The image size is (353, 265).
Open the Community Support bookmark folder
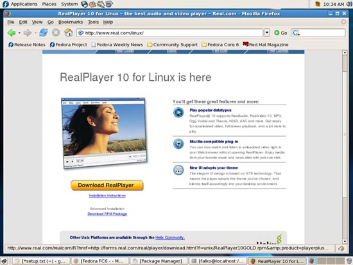point(172,44)
